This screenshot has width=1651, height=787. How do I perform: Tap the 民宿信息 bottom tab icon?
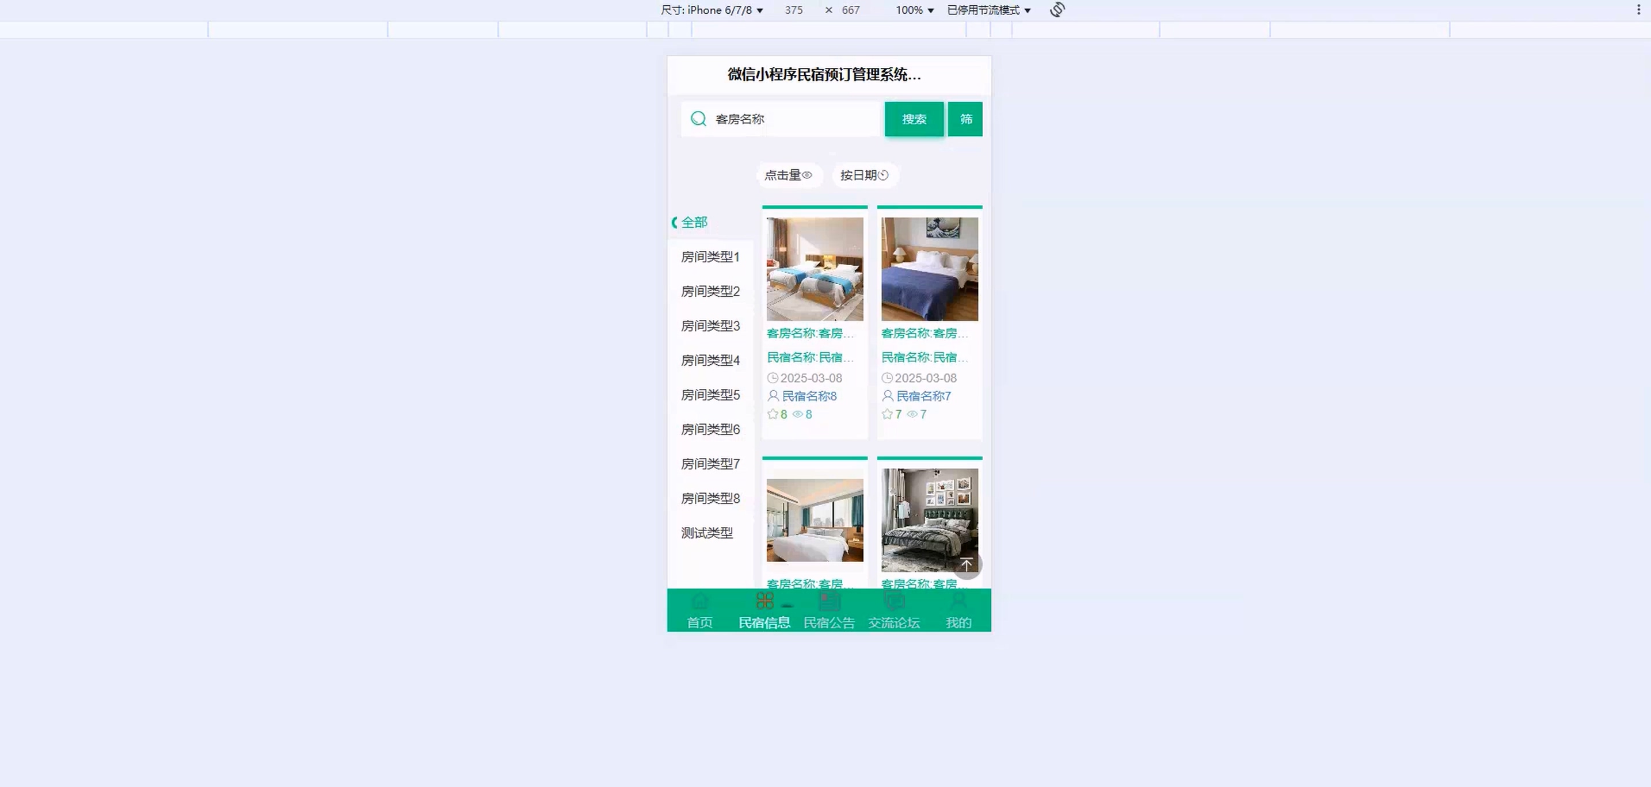pyautogui.click(x=764, y=601)
